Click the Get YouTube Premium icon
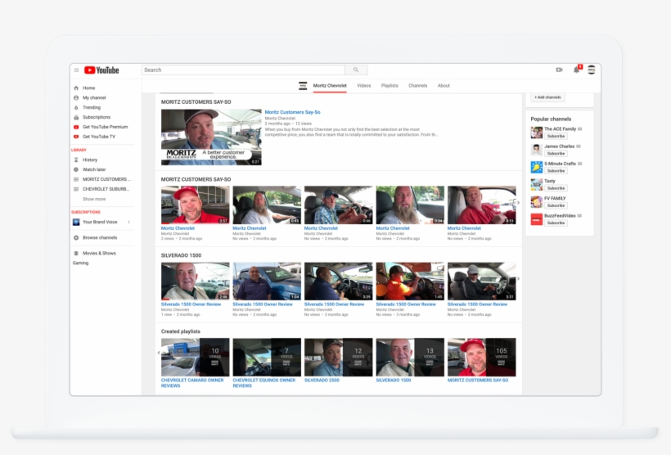The width and height of the screenshot is (671, 455). click(76, 127)
